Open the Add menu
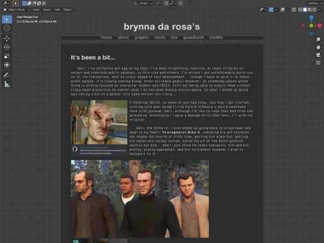Viewport: 324px width, 243px height. click(57, 10)
